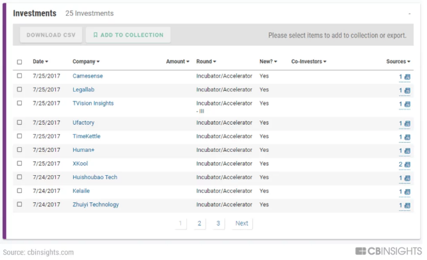
Task: Click the Download CSV button
Action: click(x=51, y=34)
